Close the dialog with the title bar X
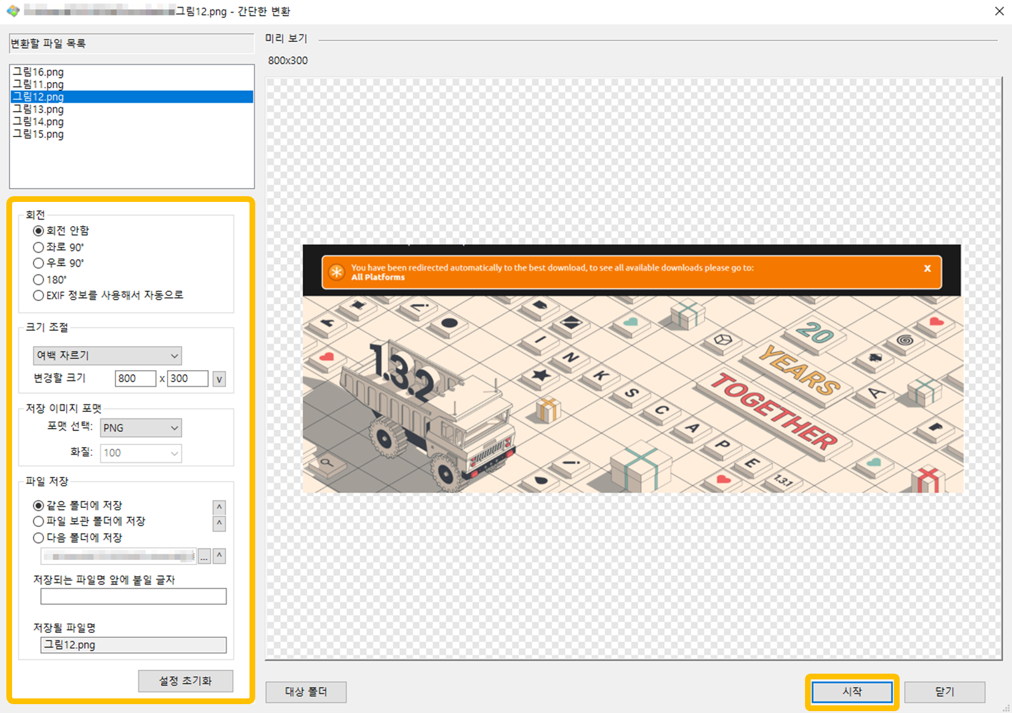 coord(999,11)
